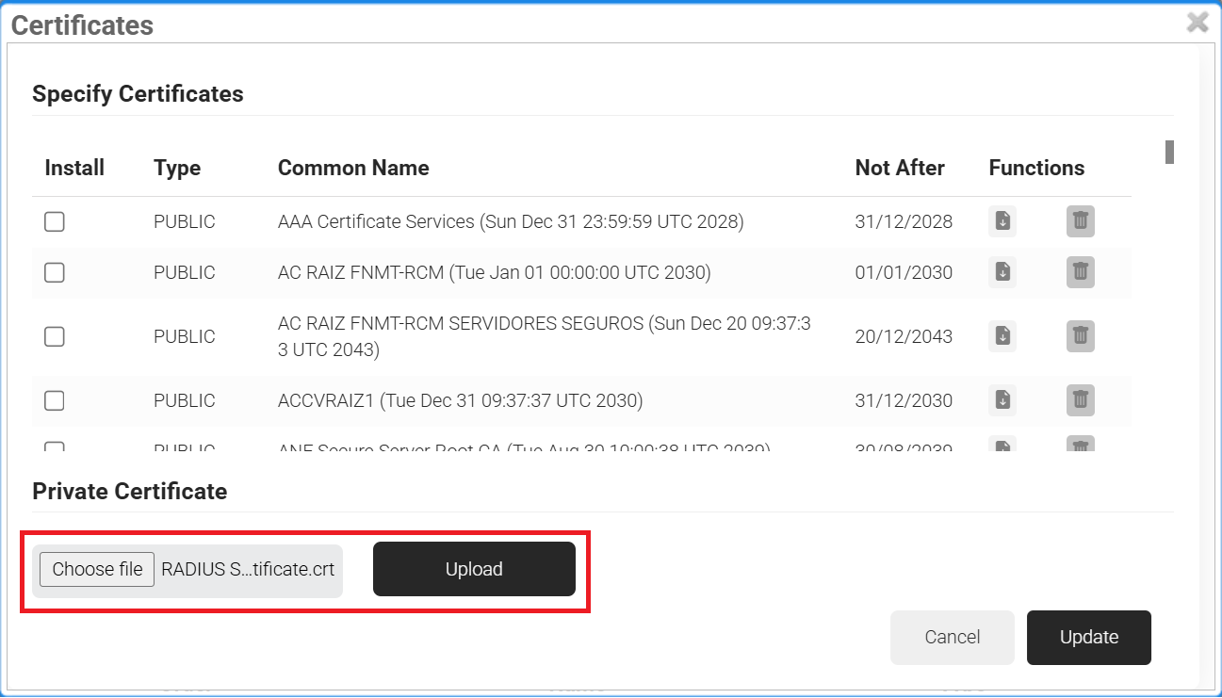Delete the ACCVRAIZ1 certificate

(x=1081, y=400)
